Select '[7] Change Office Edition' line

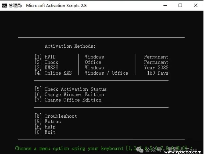pyautogui.click(x=68, y=100)
